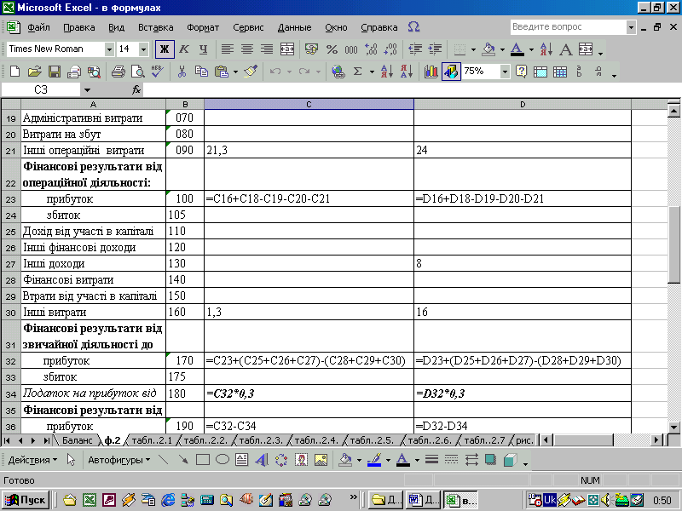Apply currency format
The image size is (682, 511).
point(311,49)
